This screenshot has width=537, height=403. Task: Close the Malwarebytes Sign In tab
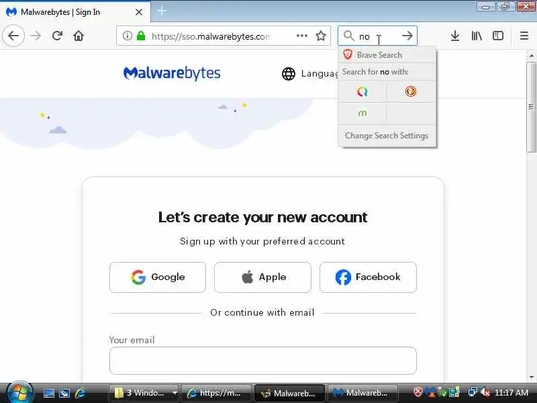click(x=139, y=12)
